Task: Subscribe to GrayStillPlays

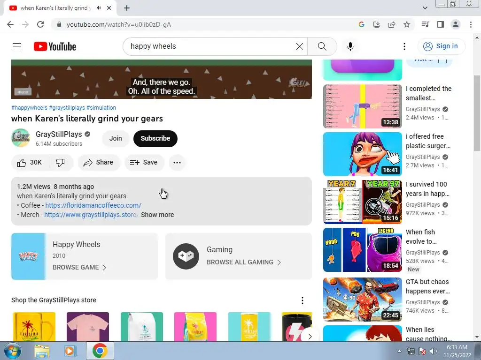Action: pos(155,138)
